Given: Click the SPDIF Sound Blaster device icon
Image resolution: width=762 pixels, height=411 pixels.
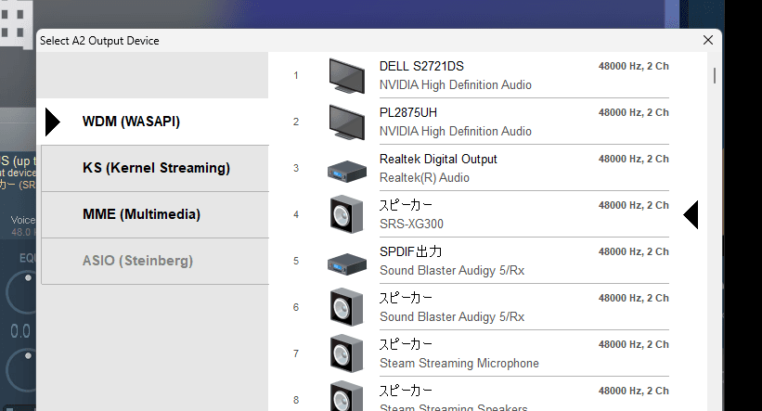Looking at the screenshot, I should click(x=346, y=264).
